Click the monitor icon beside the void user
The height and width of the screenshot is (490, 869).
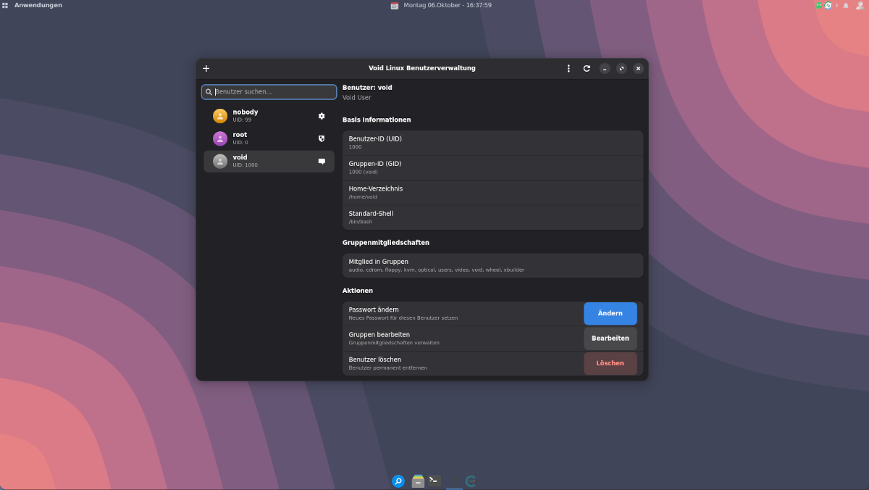pos(322,161)
